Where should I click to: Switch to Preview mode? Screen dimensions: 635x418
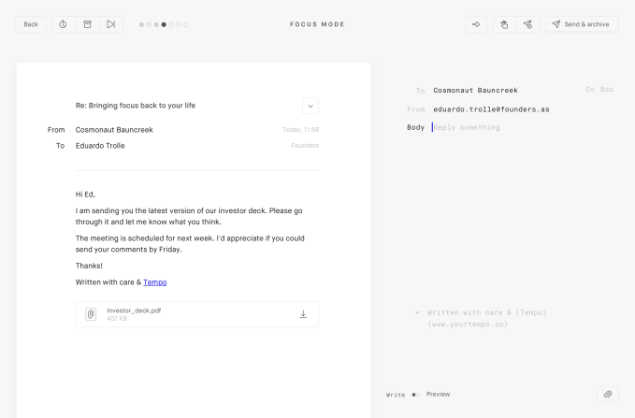point(438,395)
